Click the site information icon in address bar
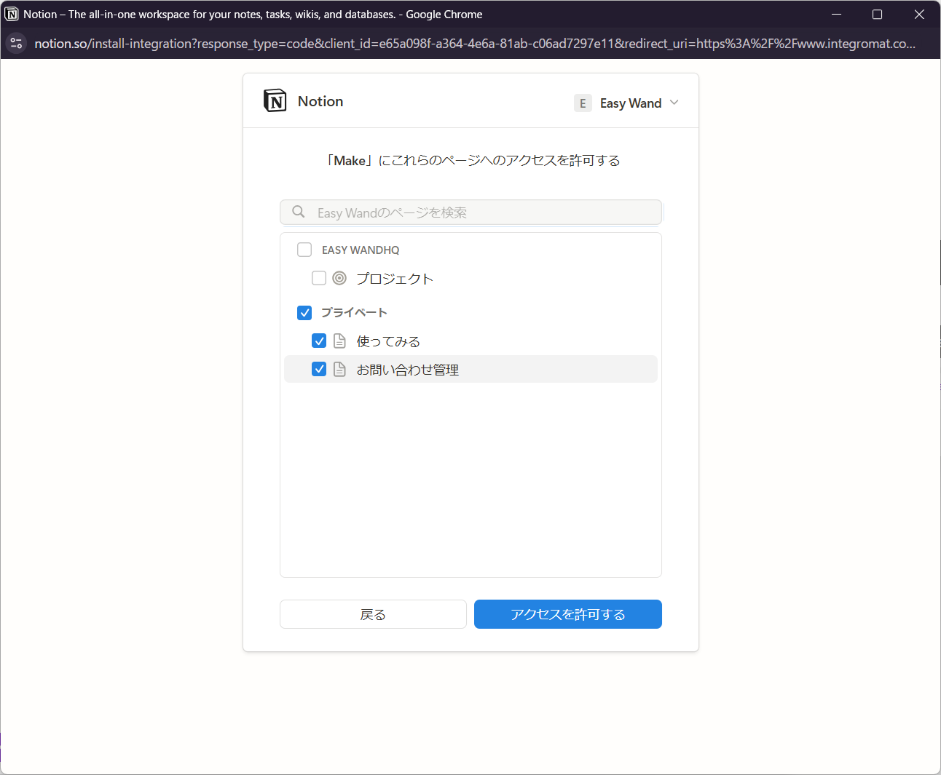 (16, 44)
